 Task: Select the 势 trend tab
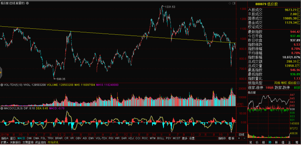coord(270,142)
